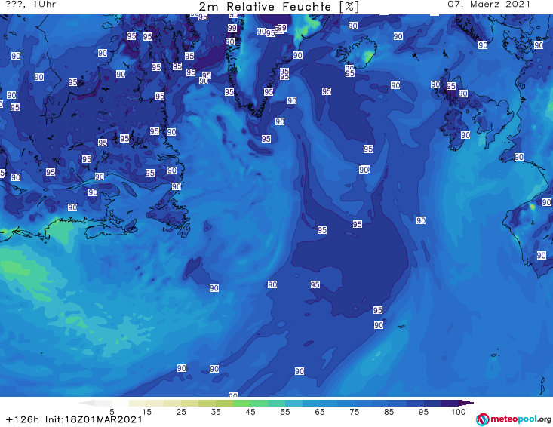The height and width of the screenshot is (427, 553).
Task: Click the legend tick label "5"
Action: 112,412
